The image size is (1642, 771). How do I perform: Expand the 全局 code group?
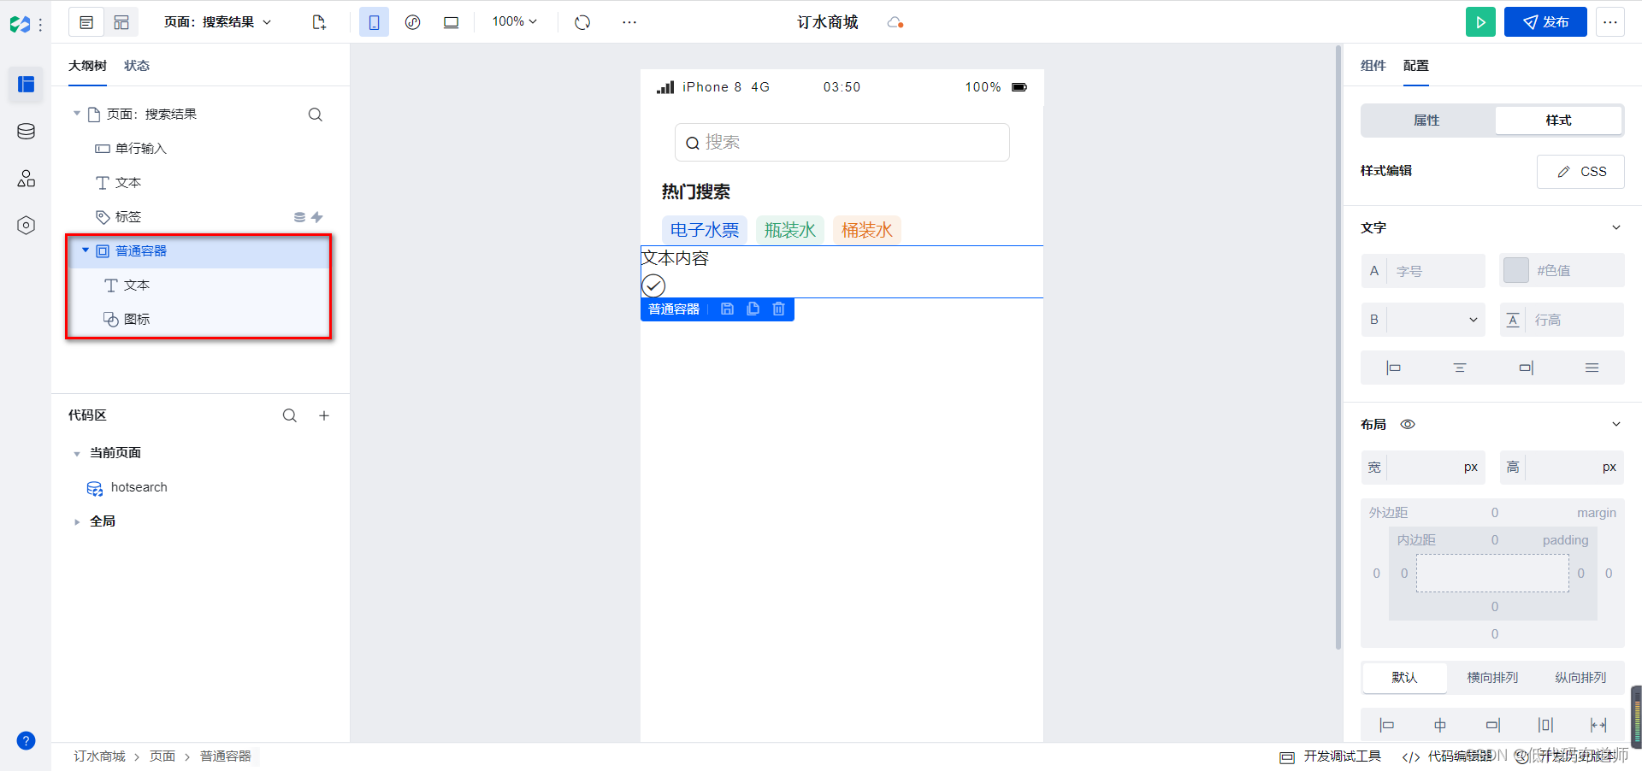pos(77,521)
